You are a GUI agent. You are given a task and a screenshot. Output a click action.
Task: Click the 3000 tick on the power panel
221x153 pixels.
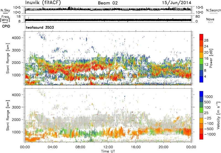click(16, 50)
